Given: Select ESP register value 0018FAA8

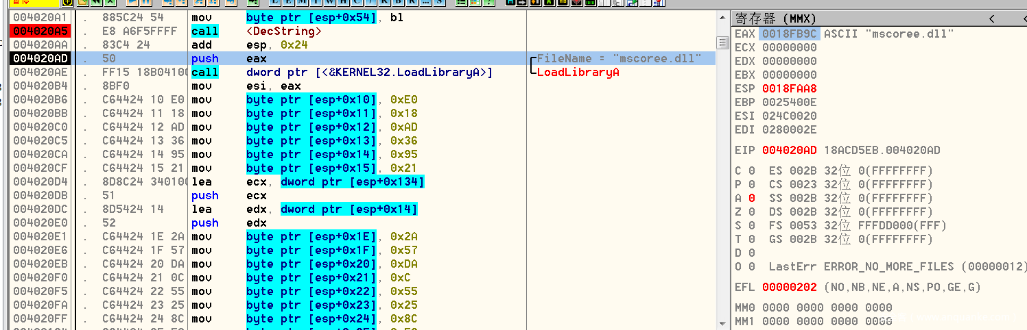Looking at the screenshot, I should [x=789, y=88].
